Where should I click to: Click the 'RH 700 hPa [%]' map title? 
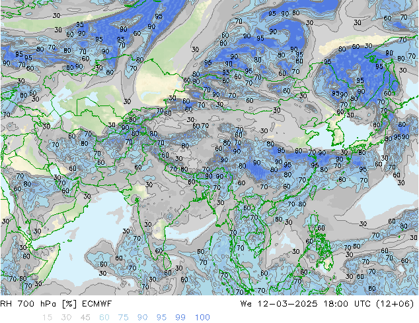tap(39, 304)
